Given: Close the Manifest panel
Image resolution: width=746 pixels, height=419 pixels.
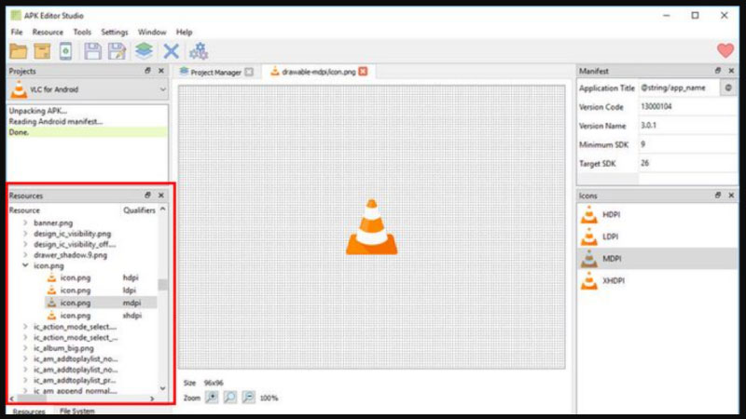Looking at the screenshot, I should click(x=731, y=71).
